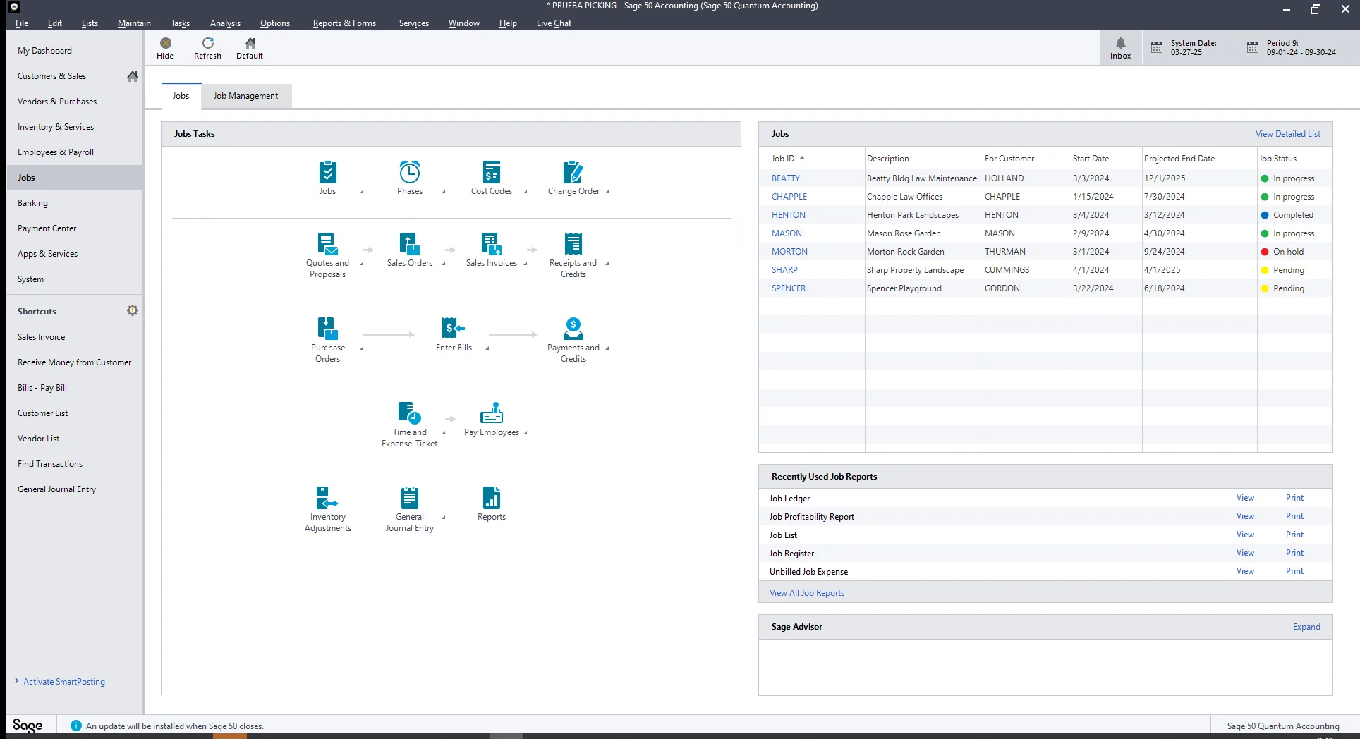1360x739 pixels.
Task: Expand the Sales Invoices dropdown arrow
Action: click(526, 264)
